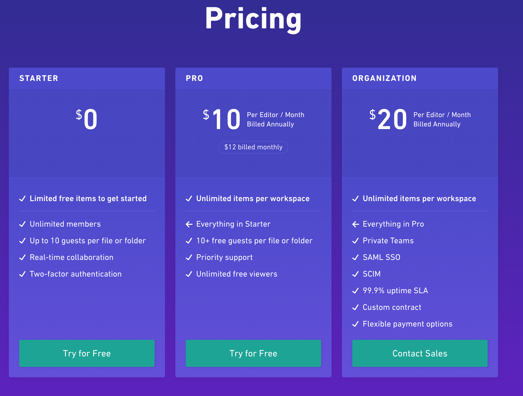The width and height of the screenshot is (523, 396).
Task: Click the checkmark beside 99.9% uptime SLA
Action: [356, 291]
